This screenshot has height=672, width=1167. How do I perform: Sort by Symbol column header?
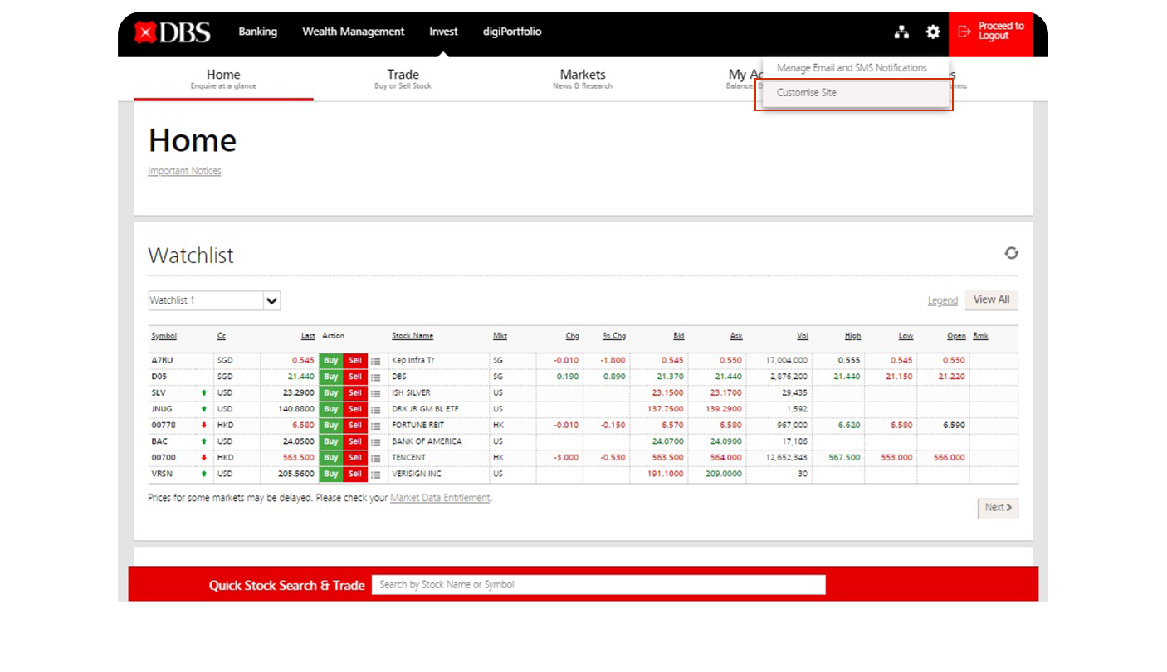pyautogui.click(x=164, y=336)
